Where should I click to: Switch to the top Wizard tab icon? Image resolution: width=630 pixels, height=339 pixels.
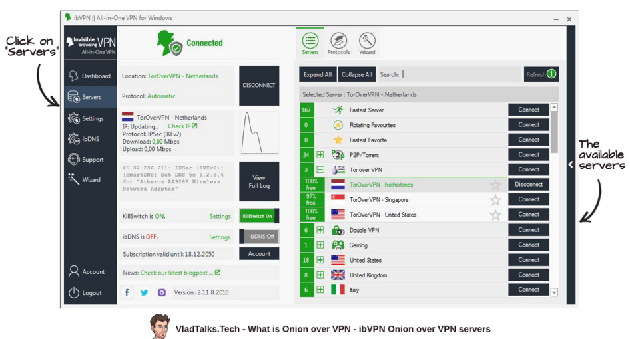[367, 43]
